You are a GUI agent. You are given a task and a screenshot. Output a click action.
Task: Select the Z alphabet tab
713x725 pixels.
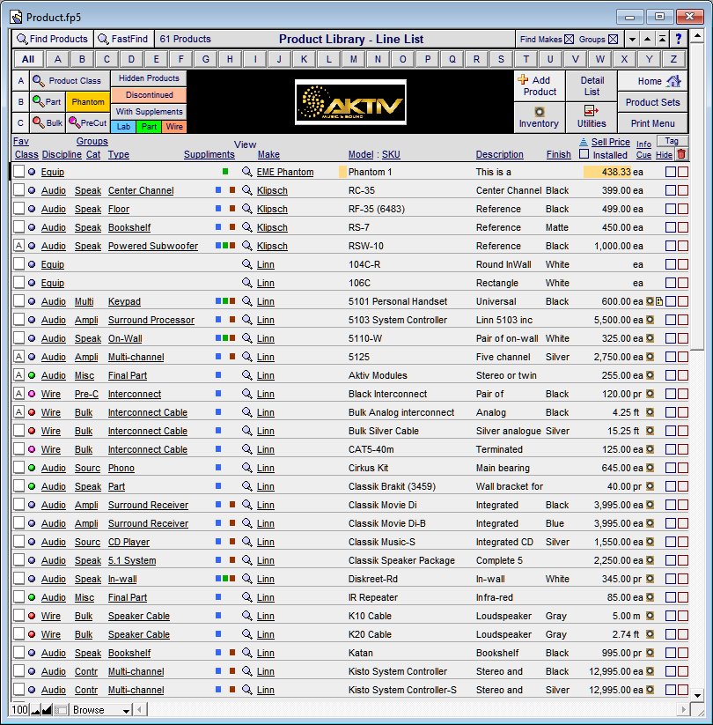click(x=673, y=59)
